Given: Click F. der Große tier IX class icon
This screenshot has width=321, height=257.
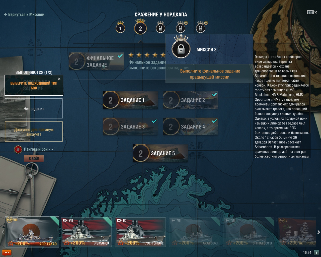Looking at the screenshot, I should [x=119, y=221].
